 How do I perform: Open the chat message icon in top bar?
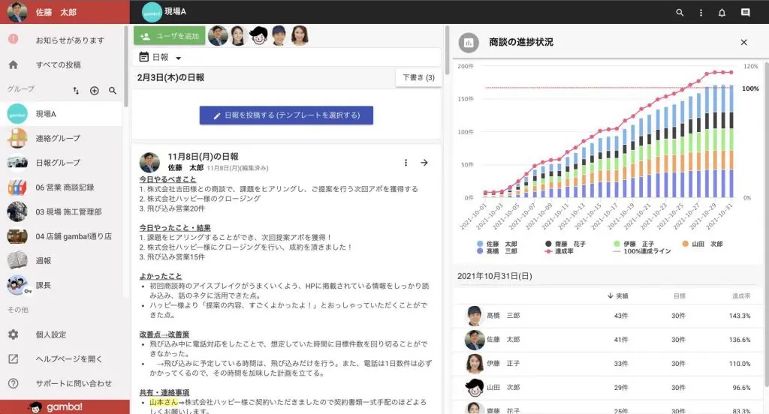[x=746, y=13]
